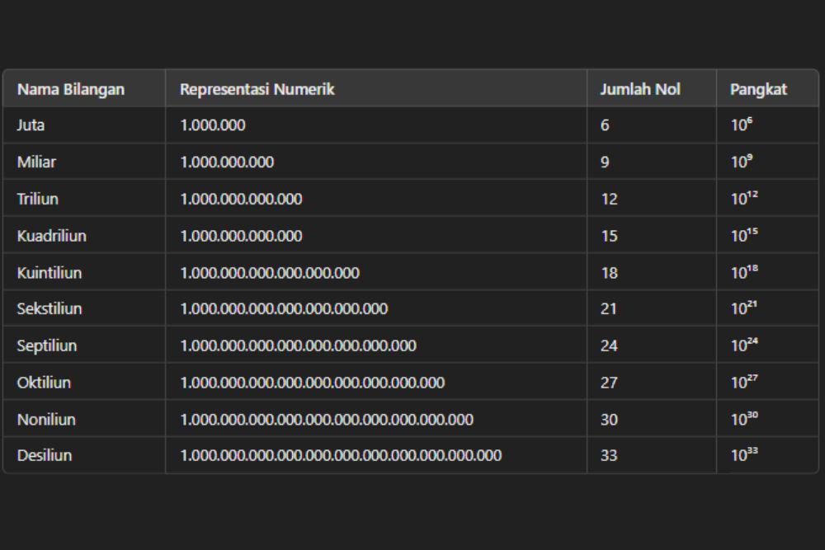Click the zero count 27 cell
This screenshot has height=550, width=825.
click(609, 383)
